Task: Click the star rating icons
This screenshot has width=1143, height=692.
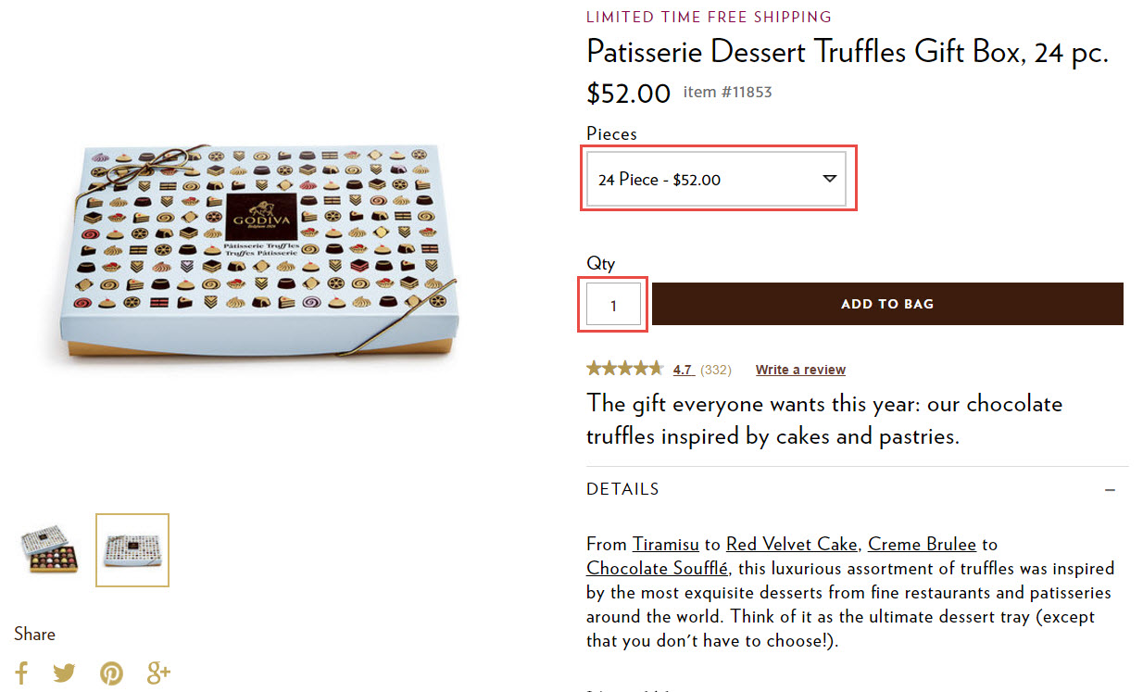Action: coord(625,369)
